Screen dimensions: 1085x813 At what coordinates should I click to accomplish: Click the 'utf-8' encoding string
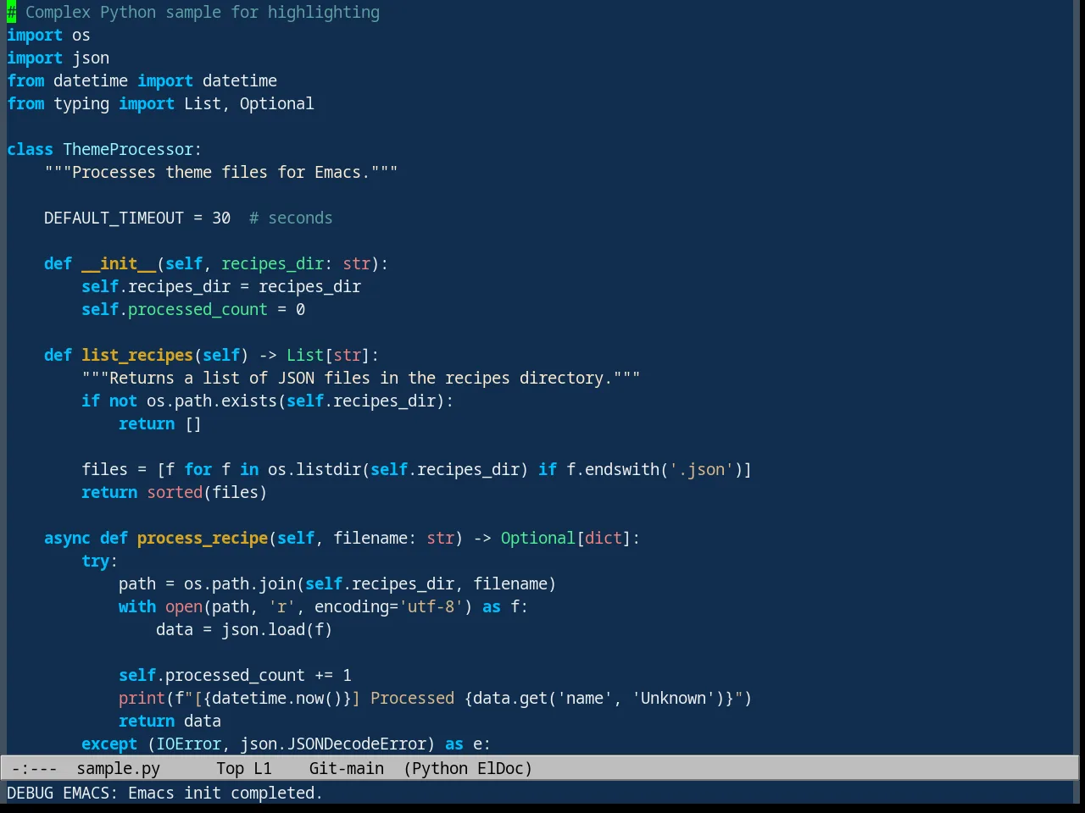tap(431, 606)
